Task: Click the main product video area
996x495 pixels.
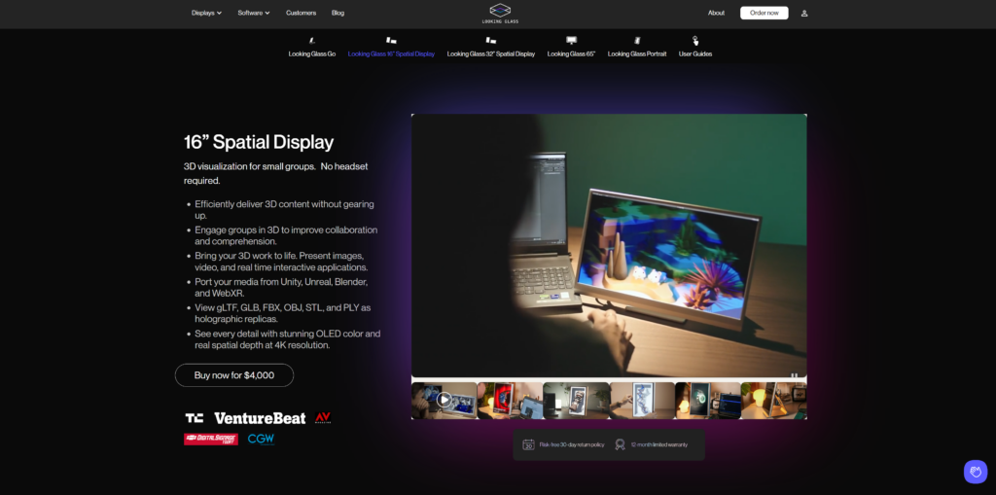Action: tap(609, 245)
